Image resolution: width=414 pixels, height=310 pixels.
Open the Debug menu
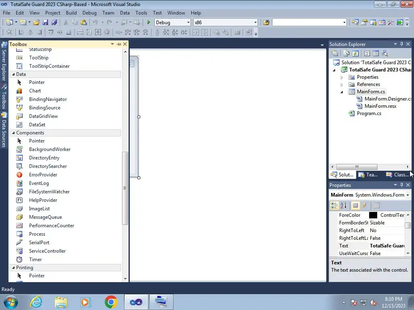click(89, 13)
